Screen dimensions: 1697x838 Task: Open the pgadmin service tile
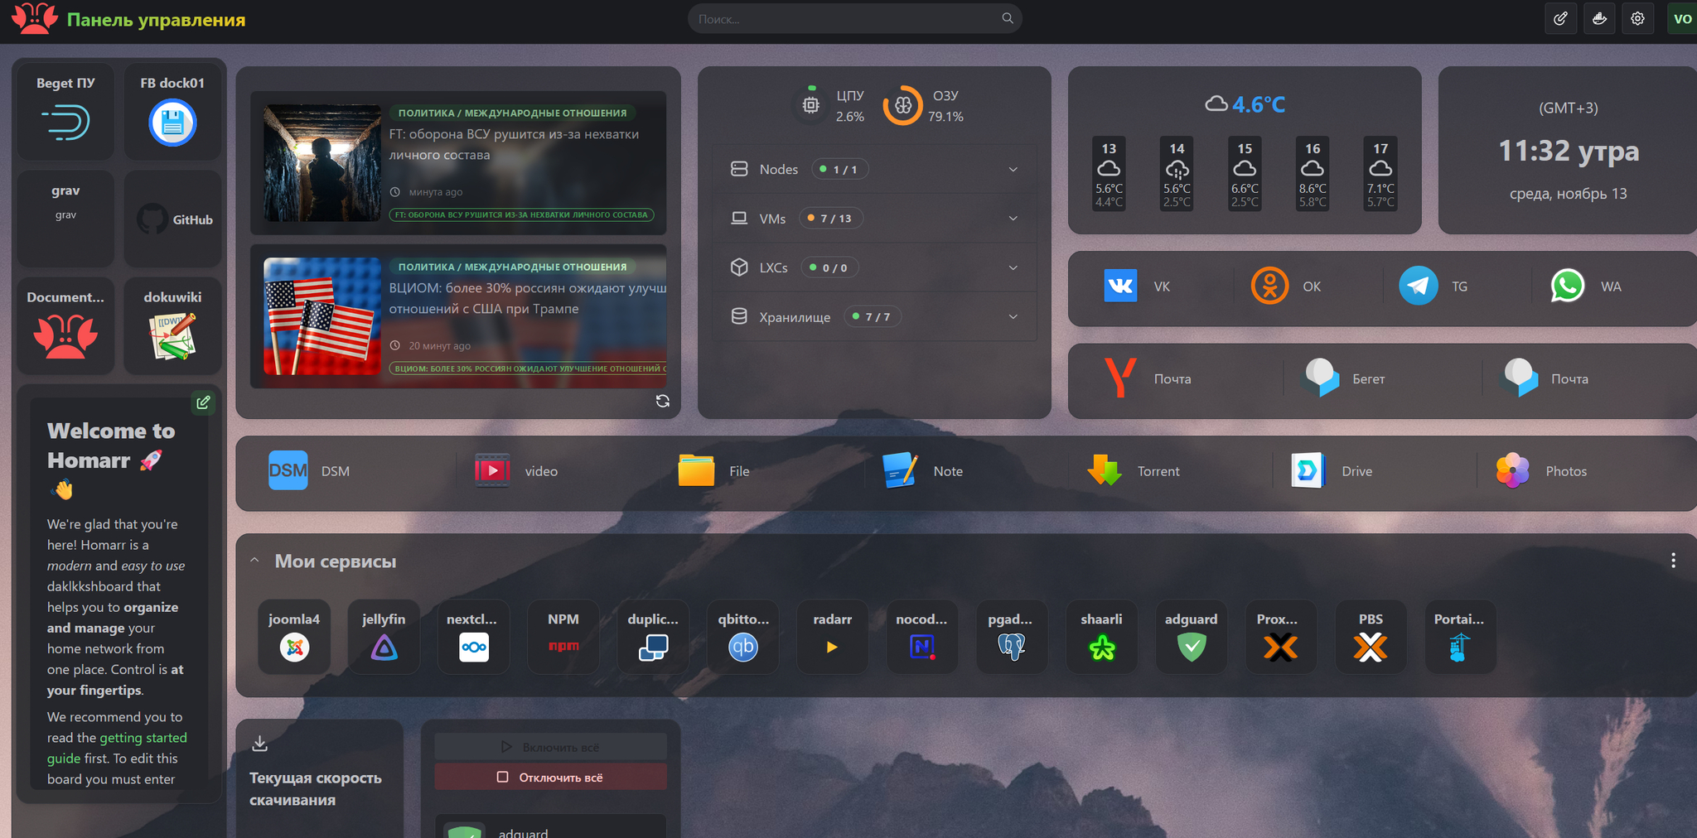(x=1012, y=637)
